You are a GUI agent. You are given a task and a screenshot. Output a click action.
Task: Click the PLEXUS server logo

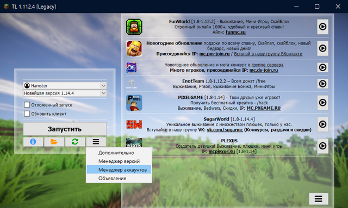tap(134, 143)
